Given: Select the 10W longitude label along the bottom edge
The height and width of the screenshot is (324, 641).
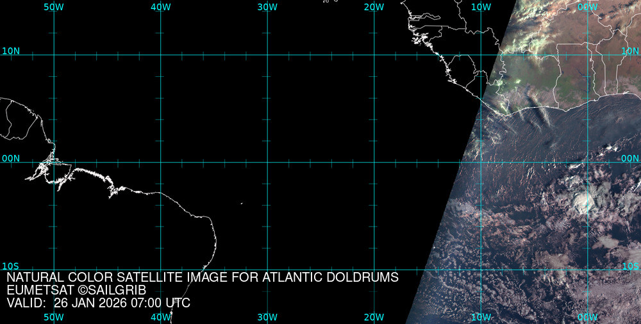Looking at the screenshot, I should tap(481, 317).
